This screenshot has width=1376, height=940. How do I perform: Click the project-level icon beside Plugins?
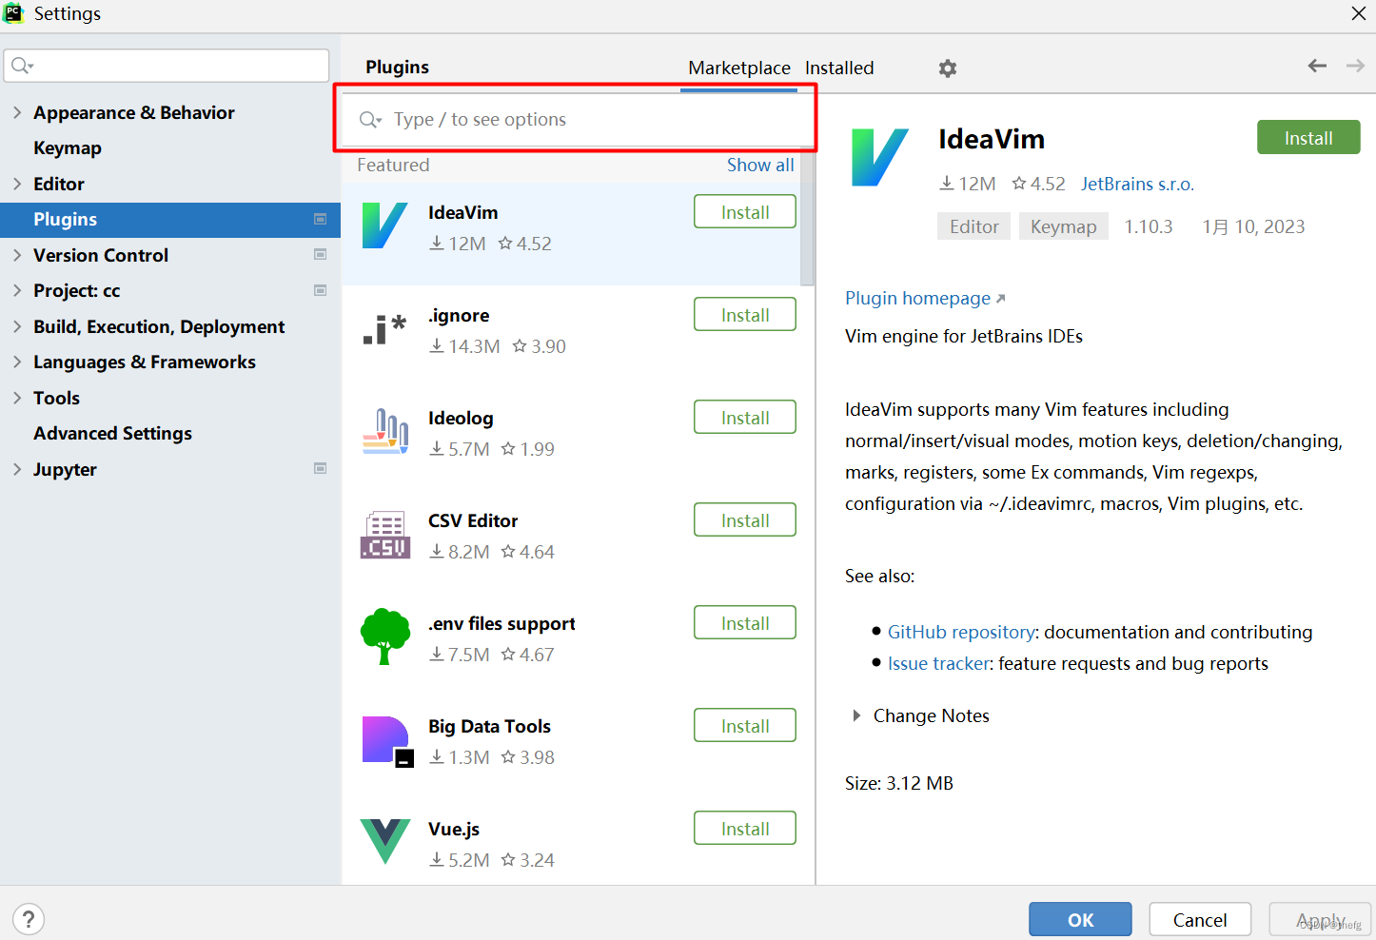click(320, 219)
